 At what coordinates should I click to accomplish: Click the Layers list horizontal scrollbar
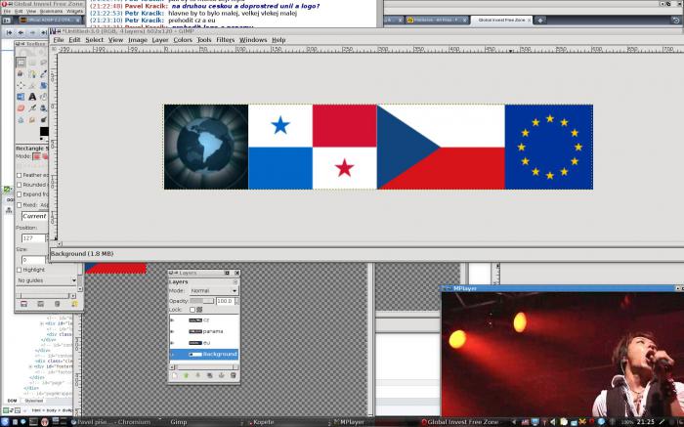pyautogui.click(x=204, y=367)
